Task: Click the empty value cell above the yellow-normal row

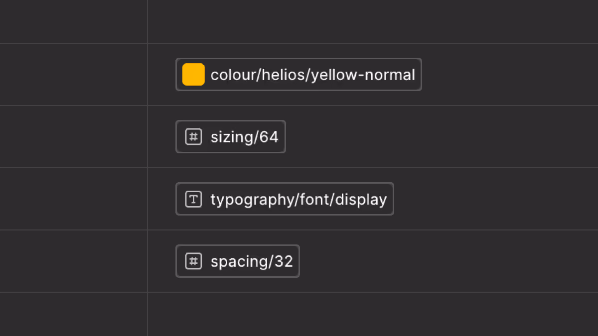Action: [373, 21]
